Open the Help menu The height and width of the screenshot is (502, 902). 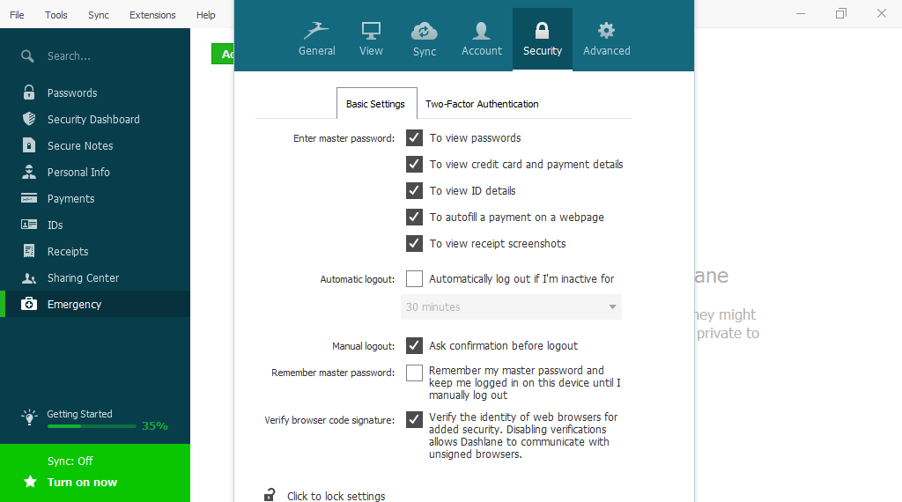click(205, 15)
